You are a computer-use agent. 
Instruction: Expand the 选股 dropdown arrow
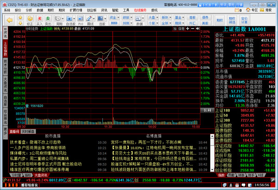[x=105, y=18]
